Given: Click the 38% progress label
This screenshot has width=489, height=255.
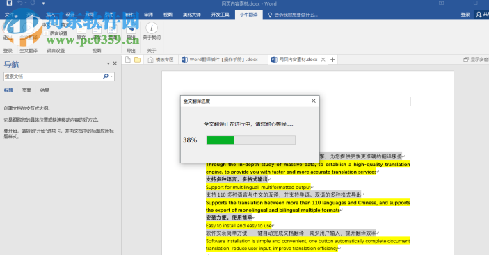Looking at the screenshot, I should (x=190, y=140).
